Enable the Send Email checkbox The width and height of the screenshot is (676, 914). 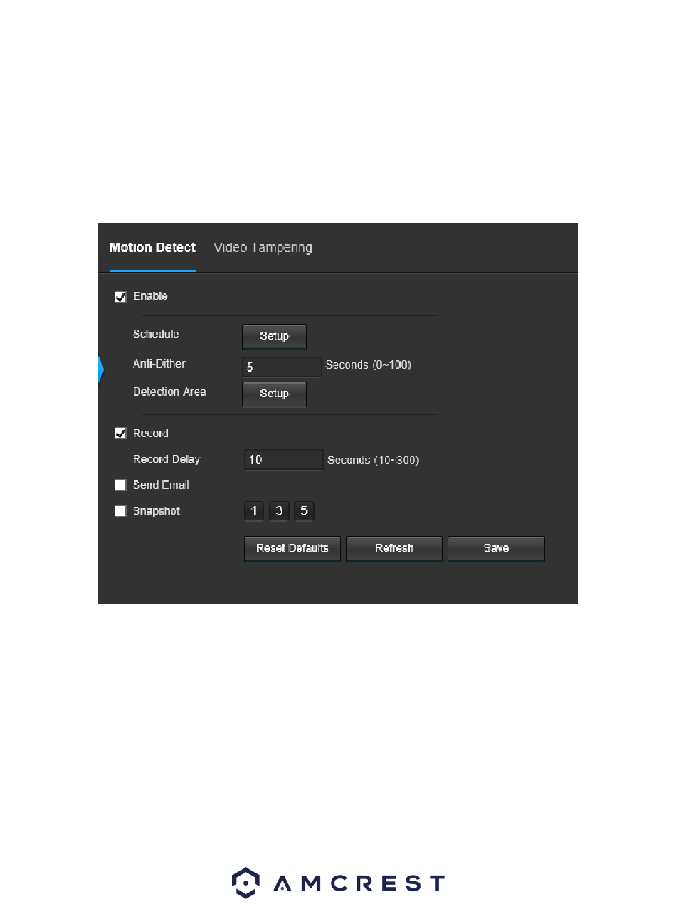click(x=120, y=485)
